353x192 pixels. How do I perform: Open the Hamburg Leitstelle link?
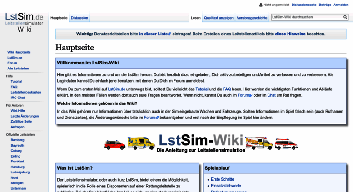pos(18,167)
